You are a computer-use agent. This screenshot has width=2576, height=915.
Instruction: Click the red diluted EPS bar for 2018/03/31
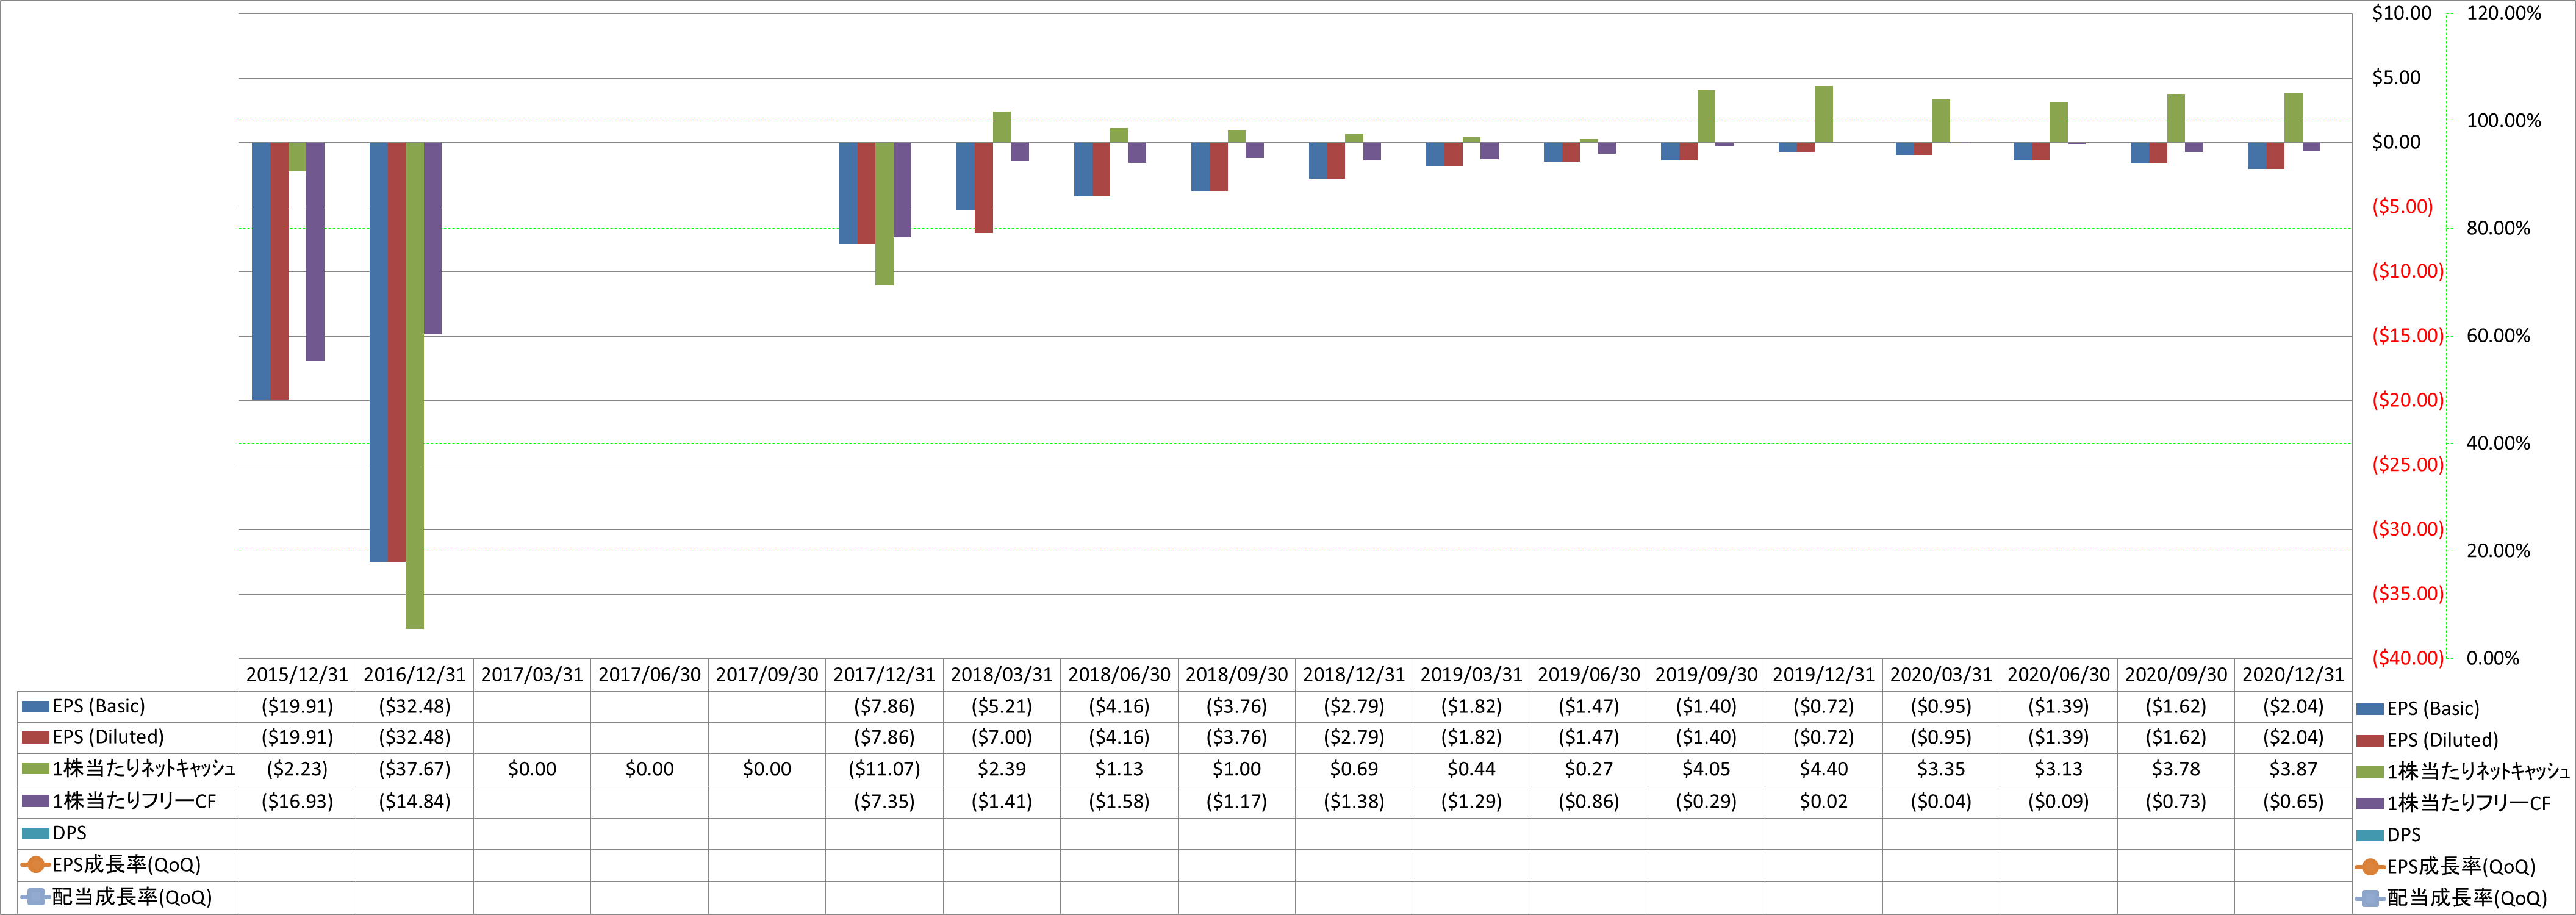coord(984,187)
